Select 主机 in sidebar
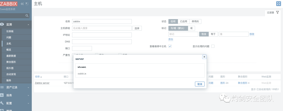The height and width of the screenshot is (111, 283). click(x=9, y=44)
